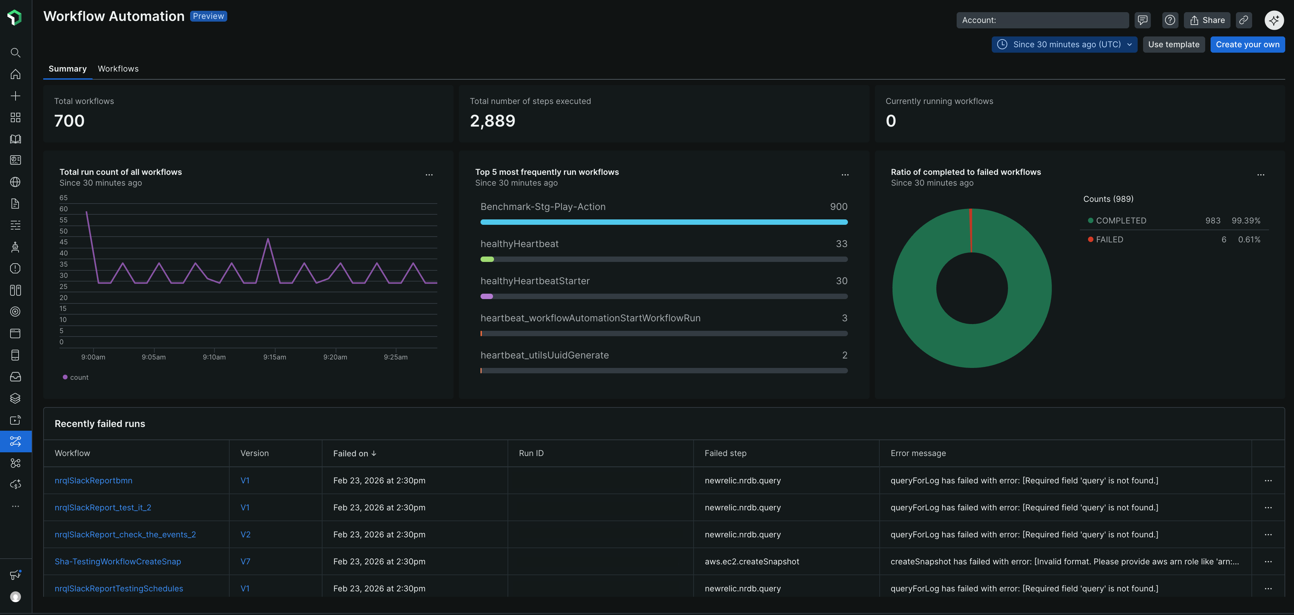This screenshot has width=1294, height=615.
Task: Change sort order of the Failed on column
Action: pyautogui.click(x=355, y=453)
